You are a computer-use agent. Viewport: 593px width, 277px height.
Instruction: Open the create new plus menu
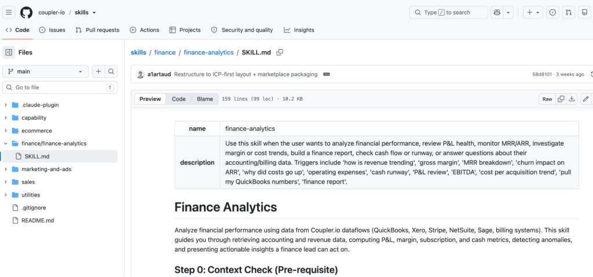[x=533, y=13]
